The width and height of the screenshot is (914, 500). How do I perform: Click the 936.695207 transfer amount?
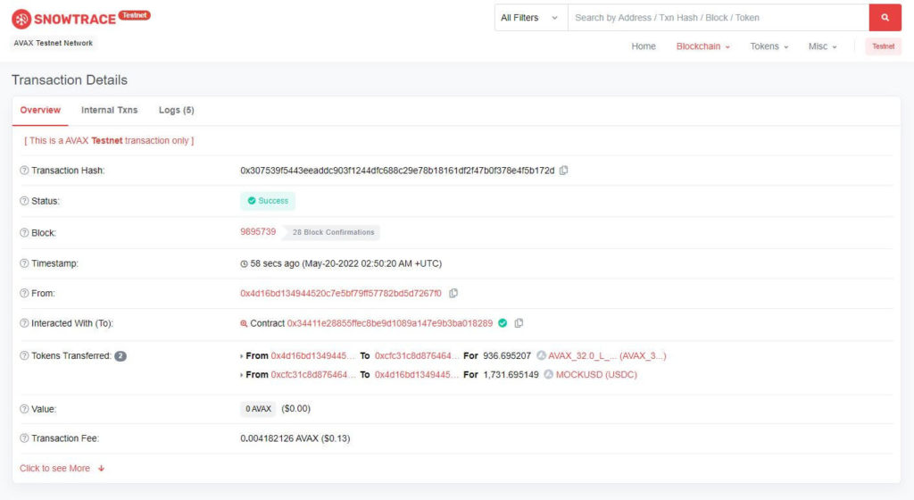click(x=507, y=355)
